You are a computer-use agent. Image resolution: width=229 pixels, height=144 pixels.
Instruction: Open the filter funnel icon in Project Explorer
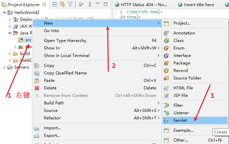click(70, 4)
